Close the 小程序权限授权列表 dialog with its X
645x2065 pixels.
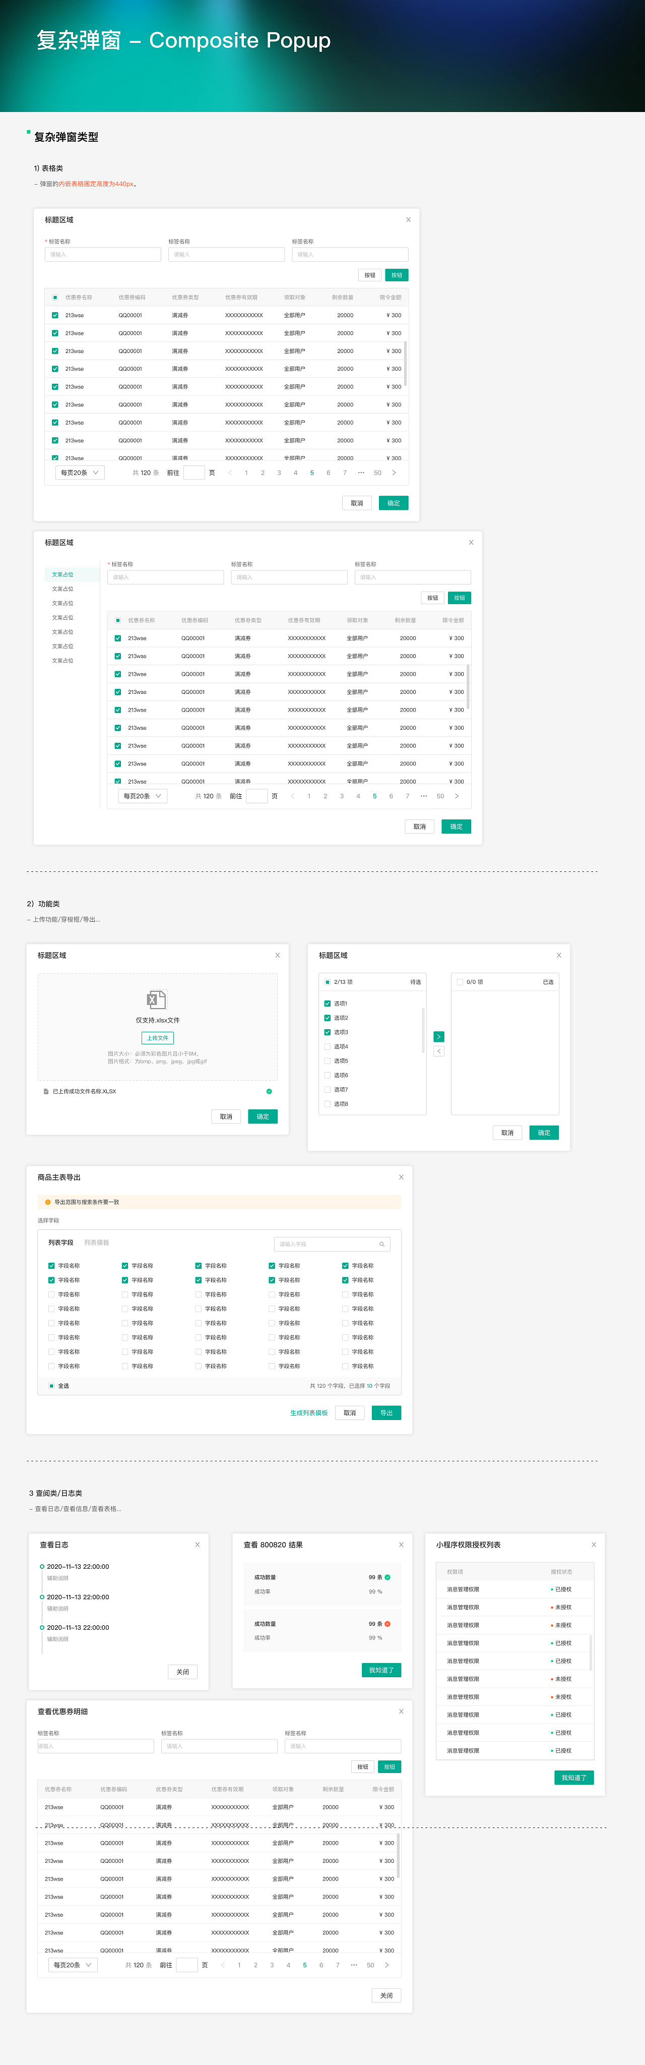pos(594,1544)
